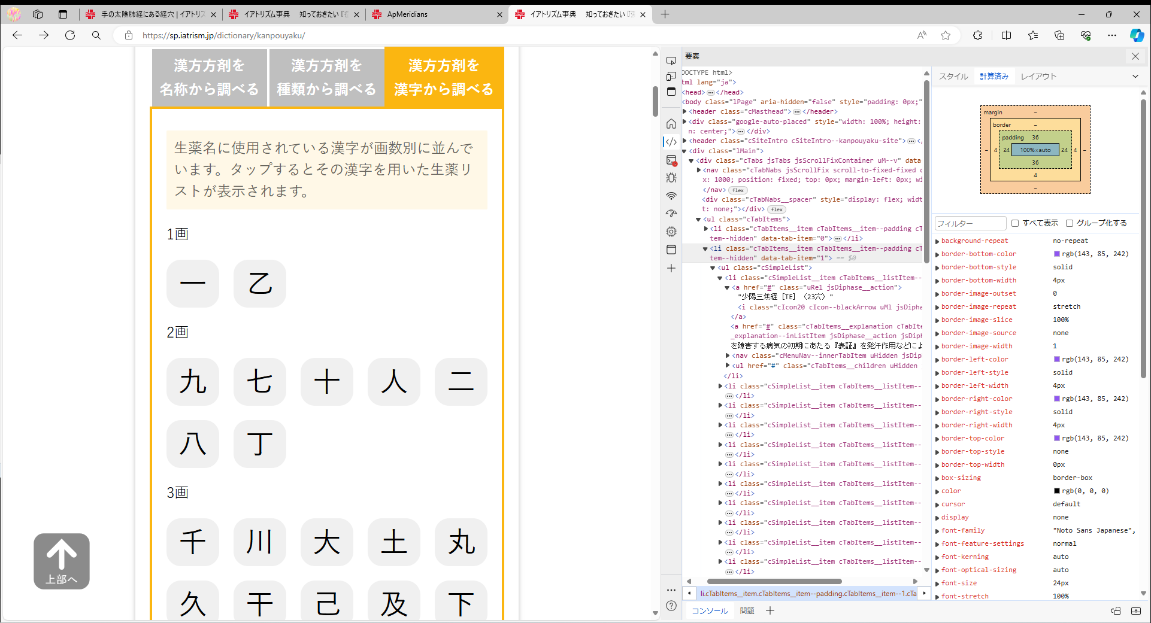The width and height of the screenshot is (1151, 623).
Task: Open the favorites list icon
Action: (1033, 35)
